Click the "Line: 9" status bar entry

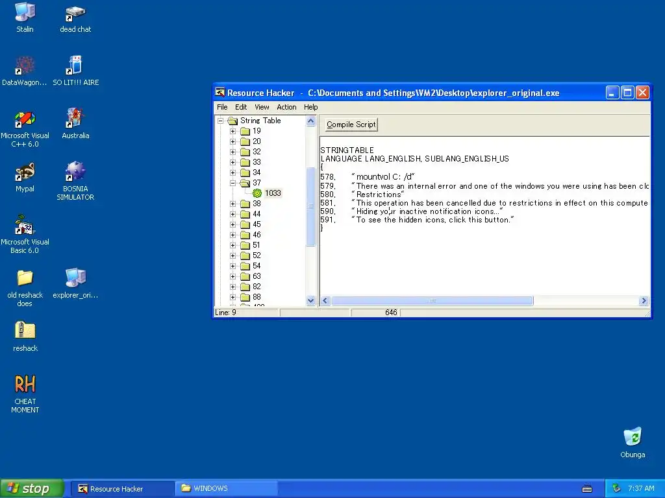(225, 313)
